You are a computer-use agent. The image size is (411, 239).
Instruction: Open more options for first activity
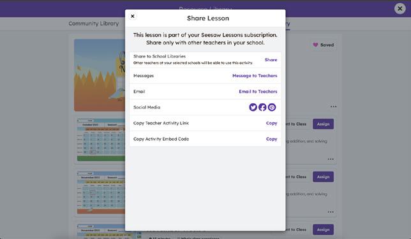(x=331, y=159)
